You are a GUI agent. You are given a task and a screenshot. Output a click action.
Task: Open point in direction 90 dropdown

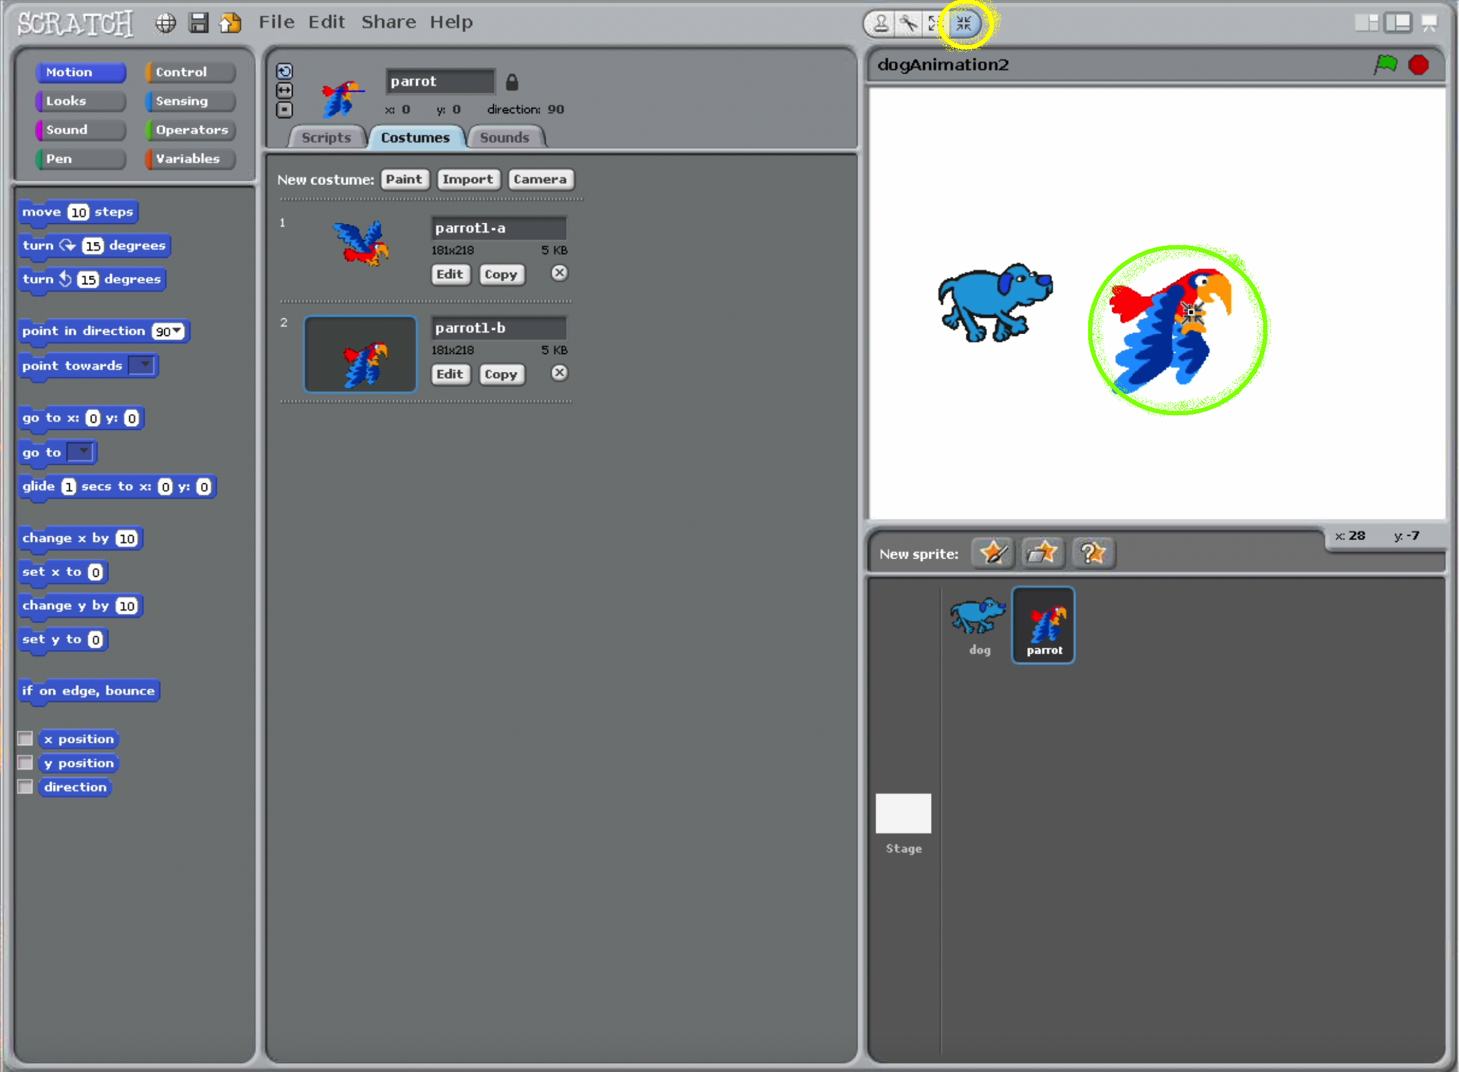pyautogui.click(x=177, y=331)
